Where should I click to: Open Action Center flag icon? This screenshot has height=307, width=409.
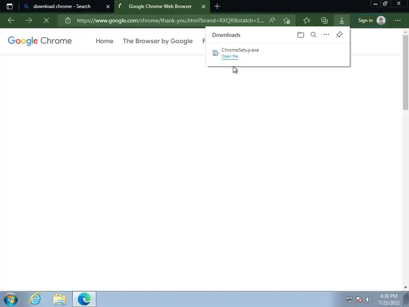[359, 299]
